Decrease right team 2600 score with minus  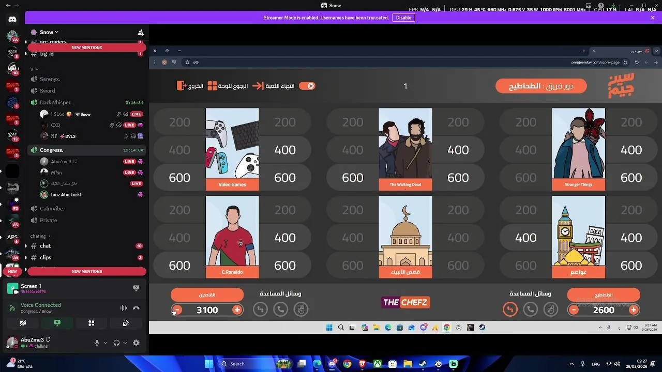(x=574, y=310)
